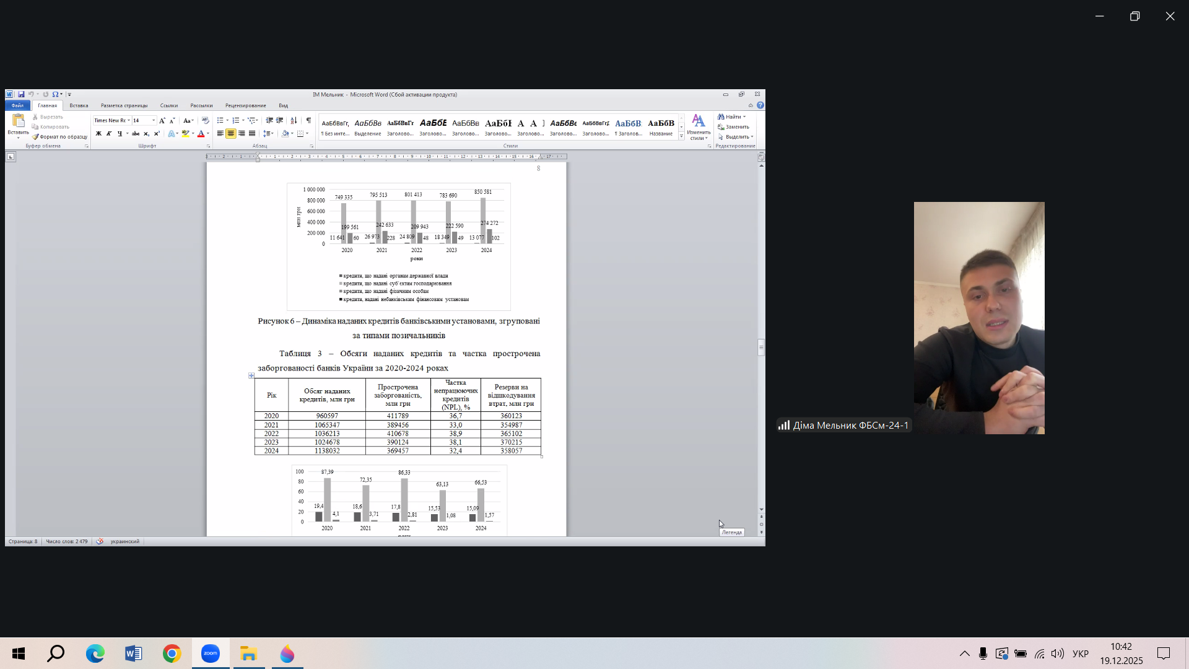
Task: Switch to the Вставка ribbon tab
Action: pos(79,105)
